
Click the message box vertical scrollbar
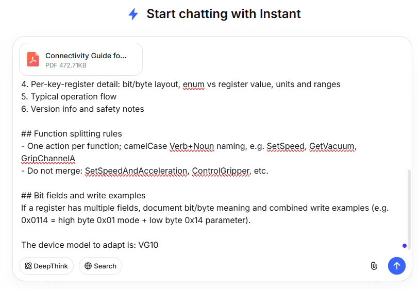click(409, 209)
